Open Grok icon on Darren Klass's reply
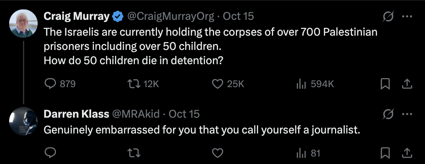The height and width of the screenshot is (164, 425). coord(387,114)
